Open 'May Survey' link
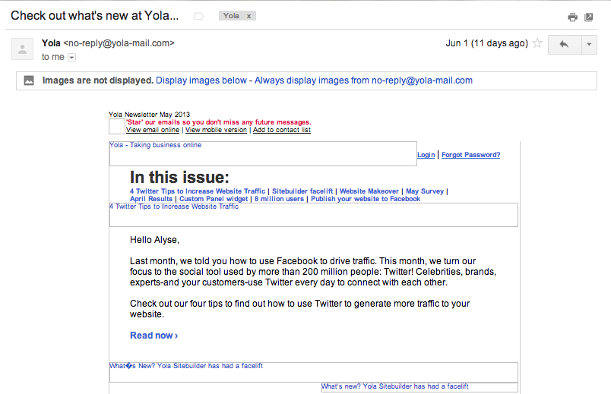This screenshot has height=394, width=611. point(425,191)
